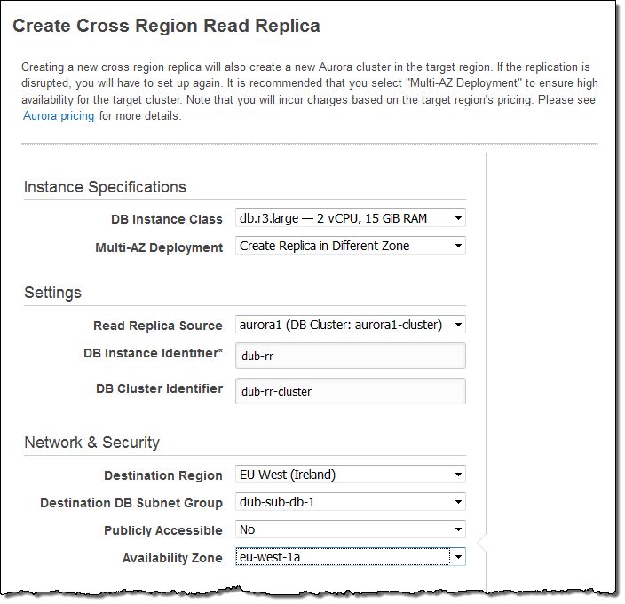Follow the Aurora pricing link
The width and height of the screenshot is (625, 604).
point(59,116)
